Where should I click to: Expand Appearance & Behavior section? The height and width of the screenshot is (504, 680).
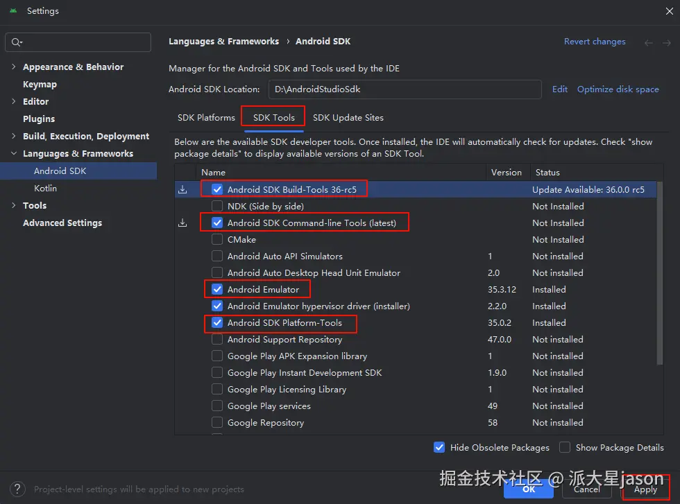(x=13, y=67)
